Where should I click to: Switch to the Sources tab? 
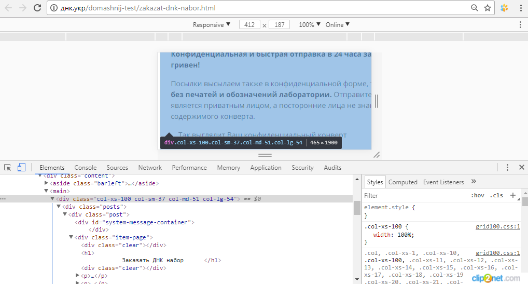pyautogui.click(x=117, y=167)
